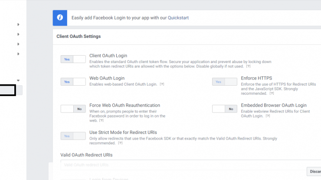321x180 pixels.
Task: Click the Force Web OAuth Reauthentication title text
Action: pos(124,105)
